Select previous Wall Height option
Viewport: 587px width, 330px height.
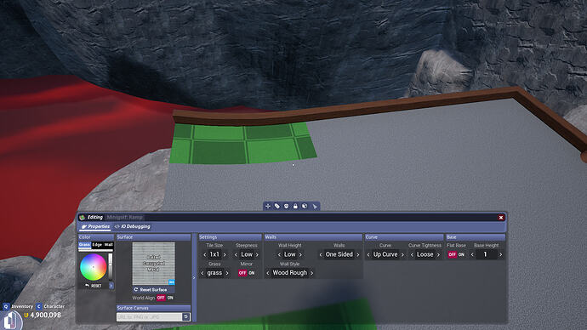pos(279,254)
